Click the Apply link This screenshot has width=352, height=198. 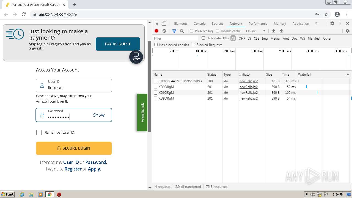tap(94, 169)
